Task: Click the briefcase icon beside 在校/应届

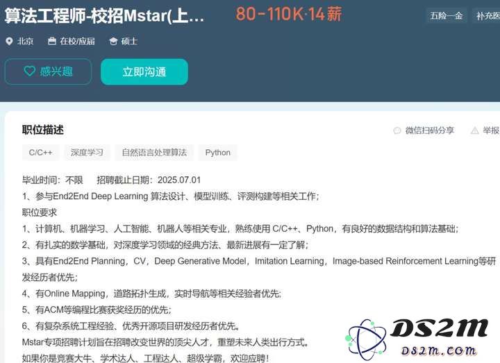Action: (51, 41)
